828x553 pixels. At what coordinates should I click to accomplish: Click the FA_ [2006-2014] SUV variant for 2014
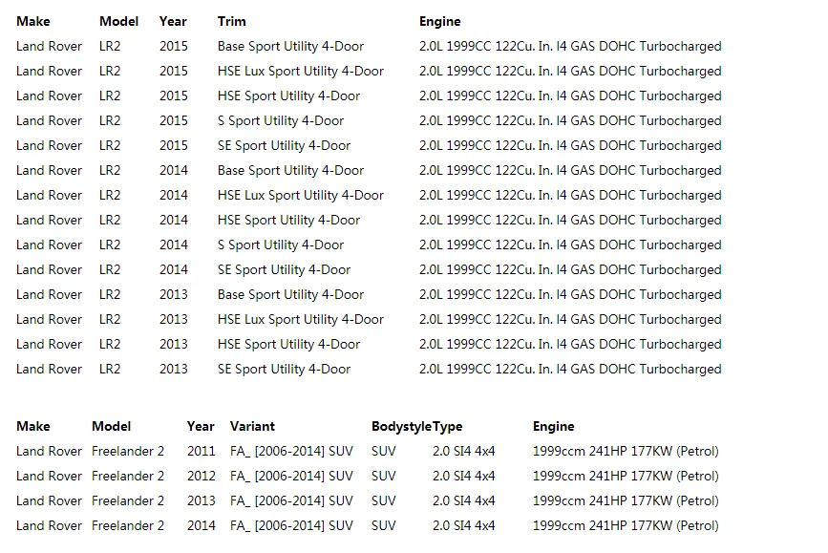[x=291, y=525]
